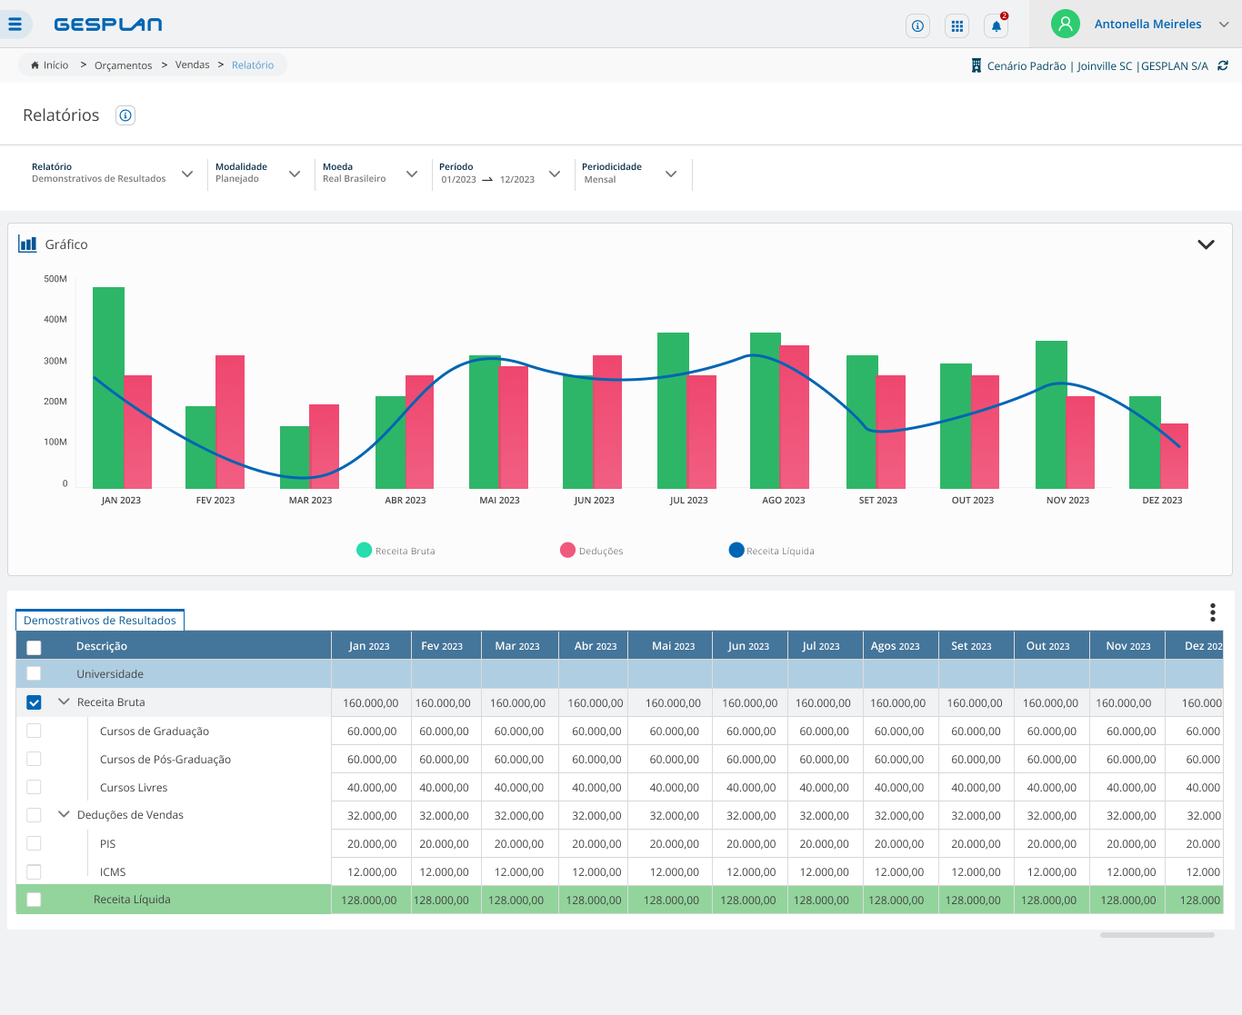Image resolution: width=1242 pixels, height=1015 pixels.
Task: Click the green user avatar icon
Action: click(1065, 24)
